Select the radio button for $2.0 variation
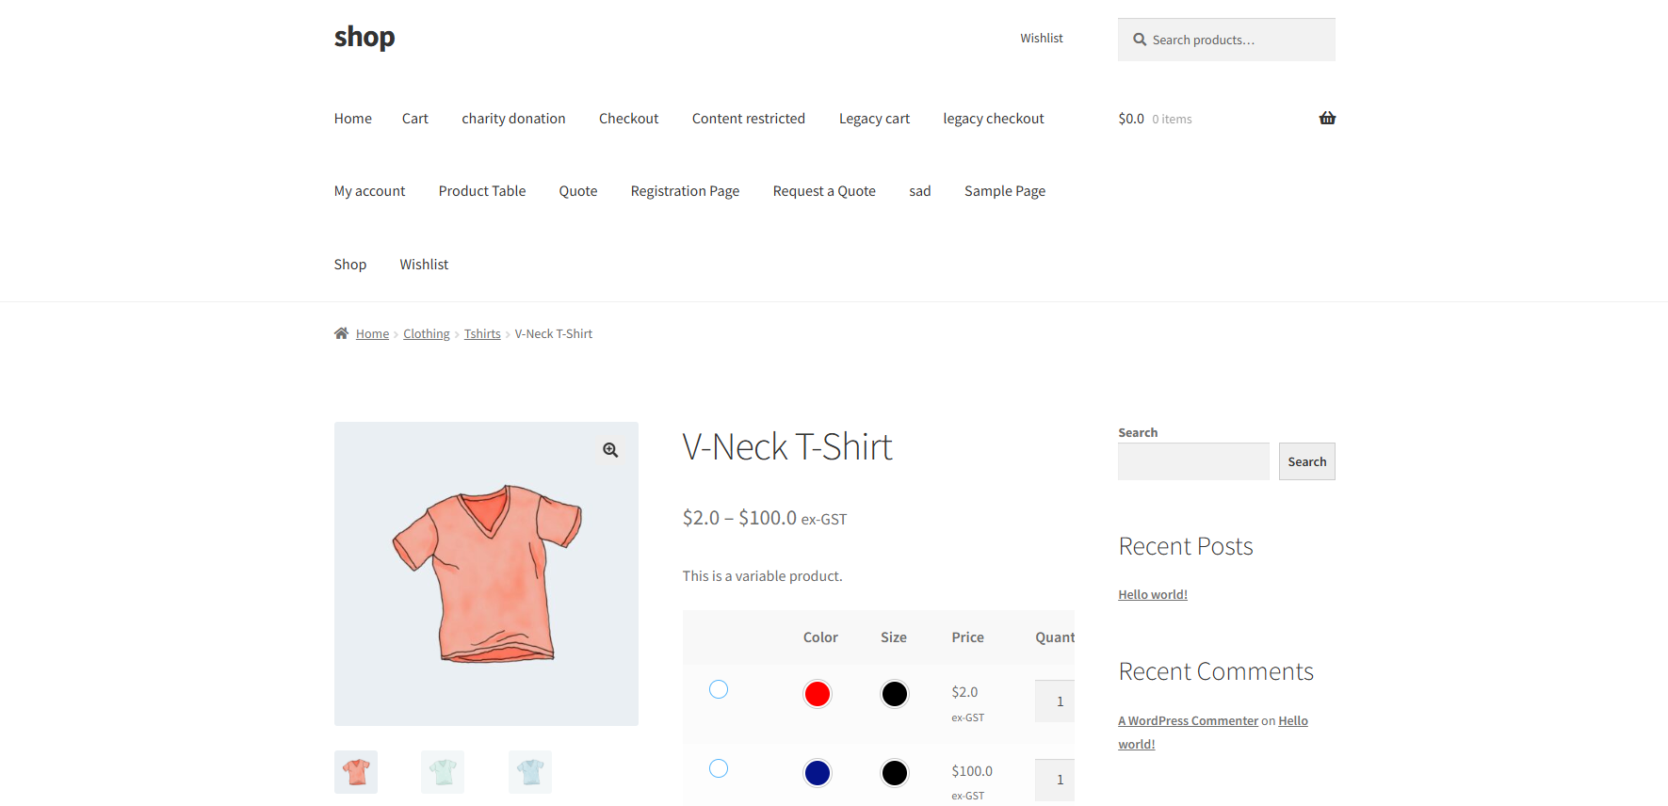This screenshot has height=806, width=1668. coord(719,689)
